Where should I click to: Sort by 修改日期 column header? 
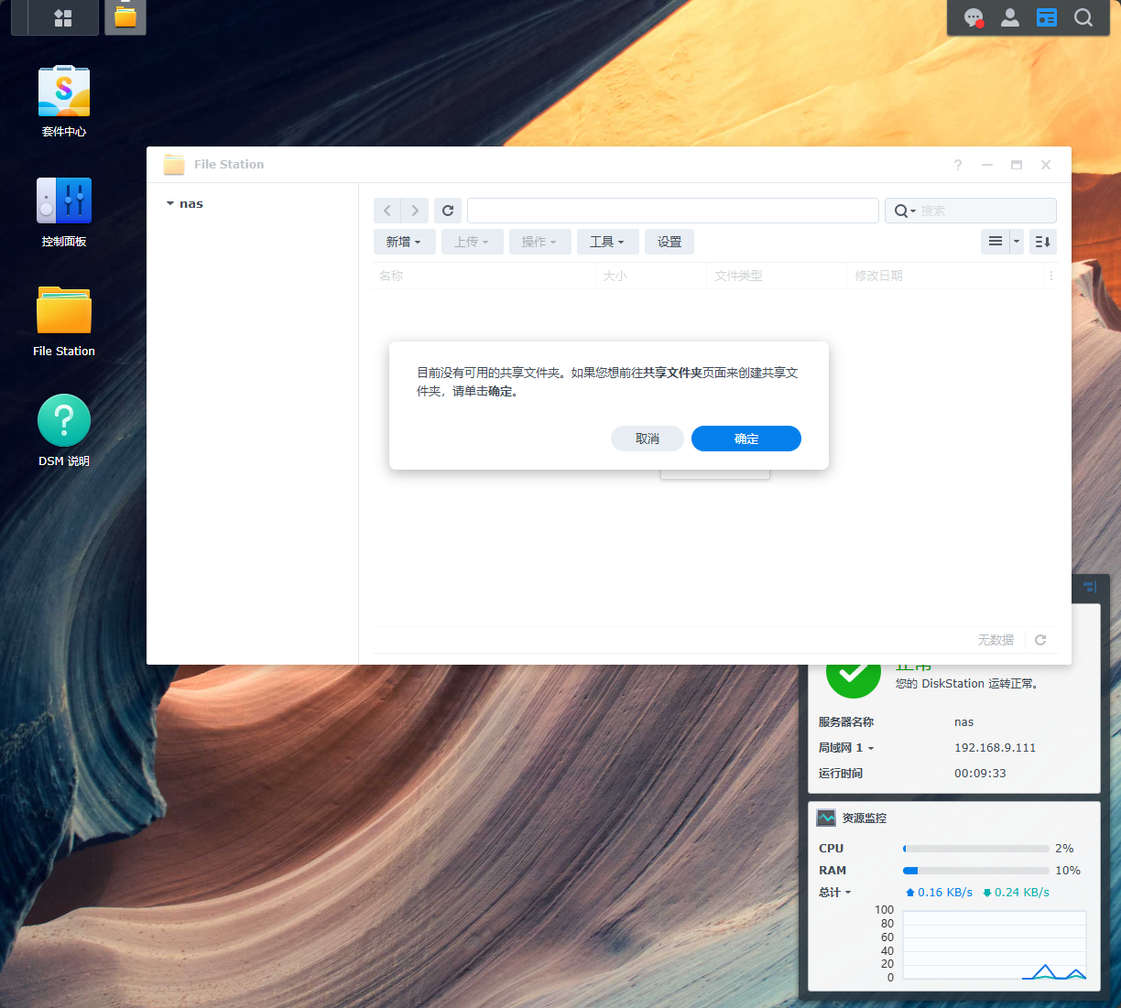click(946, 276)
